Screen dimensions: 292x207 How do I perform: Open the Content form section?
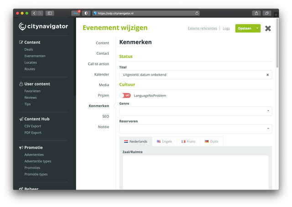pos(102,43)
